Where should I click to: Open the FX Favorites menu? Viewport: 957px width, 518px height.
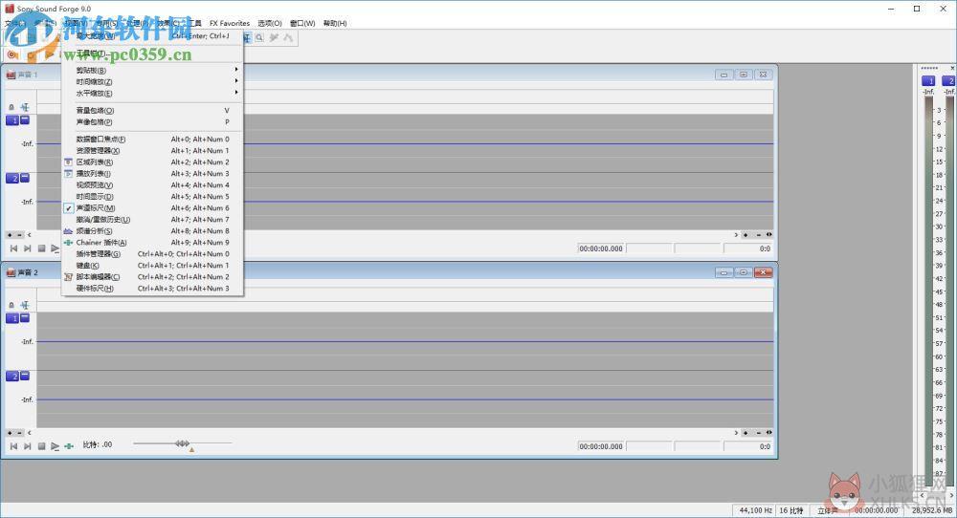tap(230, 23)
